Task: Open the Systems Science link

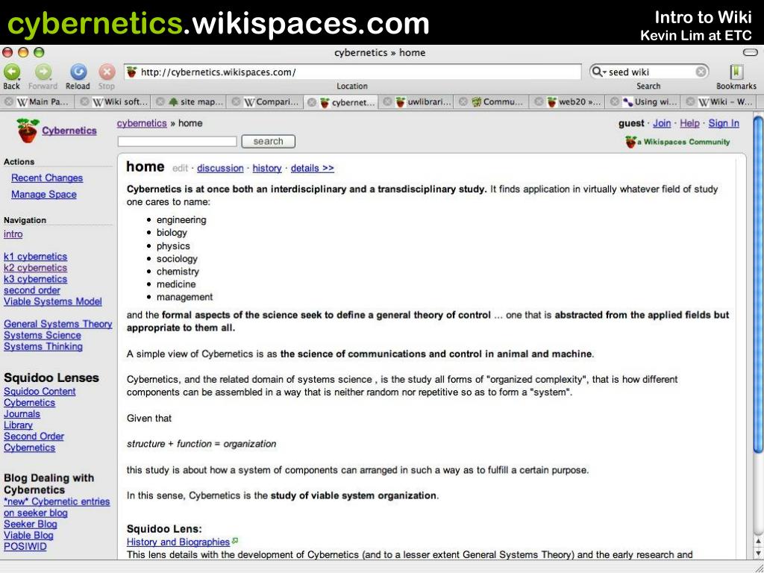Action: (43, 335)
